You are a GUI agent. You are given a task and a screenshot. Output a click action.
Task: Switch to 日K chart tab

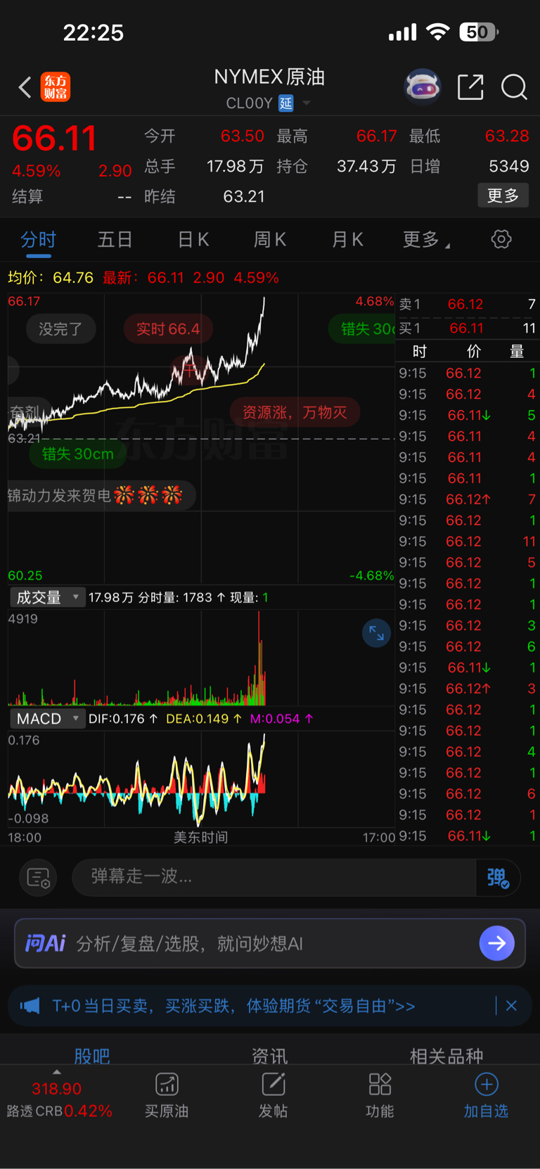193,240
